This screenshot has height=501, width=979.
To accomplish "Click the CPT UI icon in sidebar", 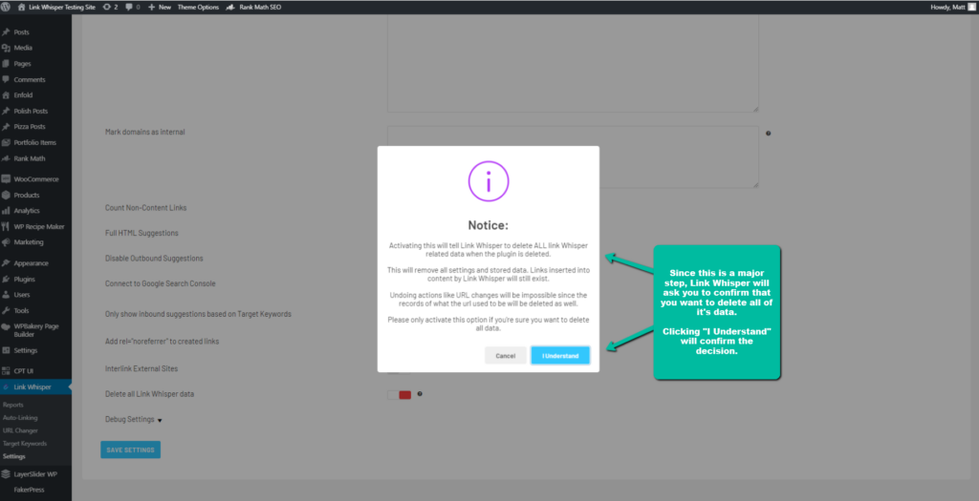I will [x=7, y=371].
